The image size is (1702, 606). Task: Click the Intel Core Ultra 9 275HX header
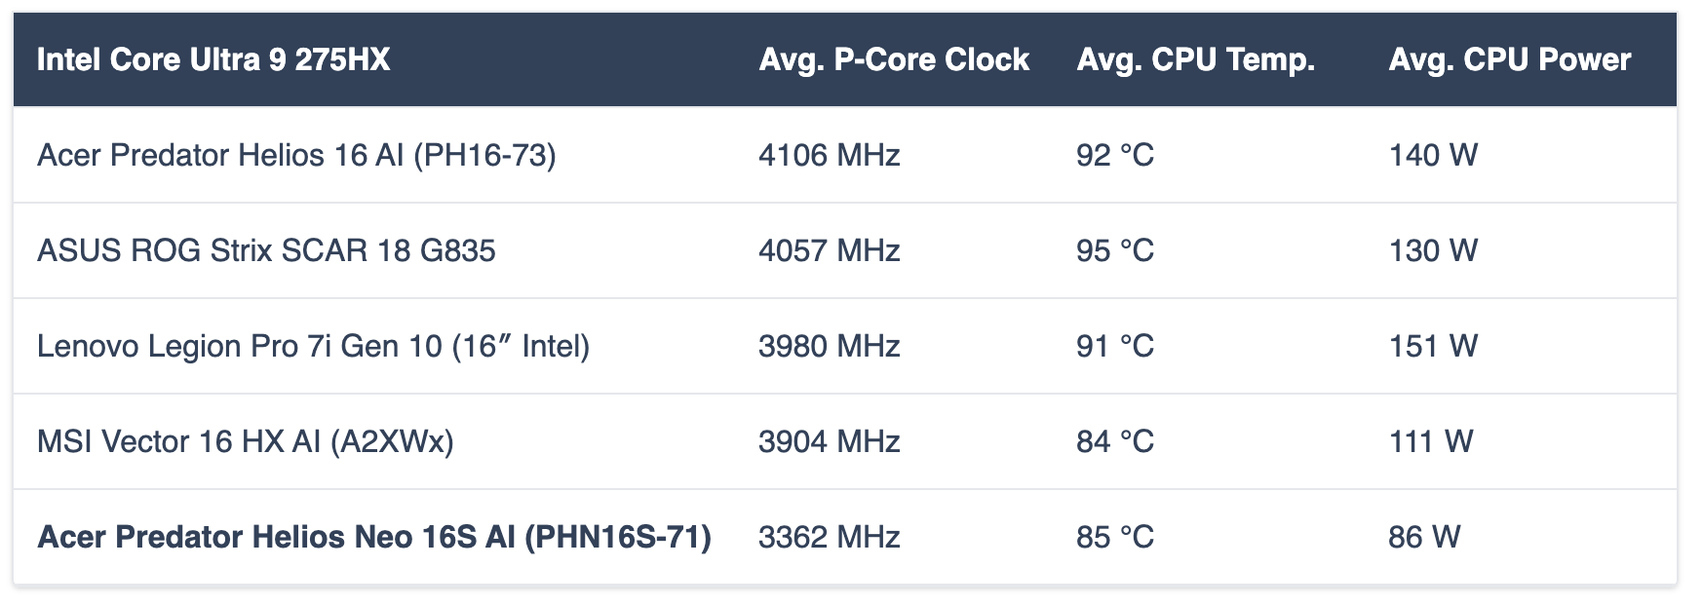coord(213,60)
